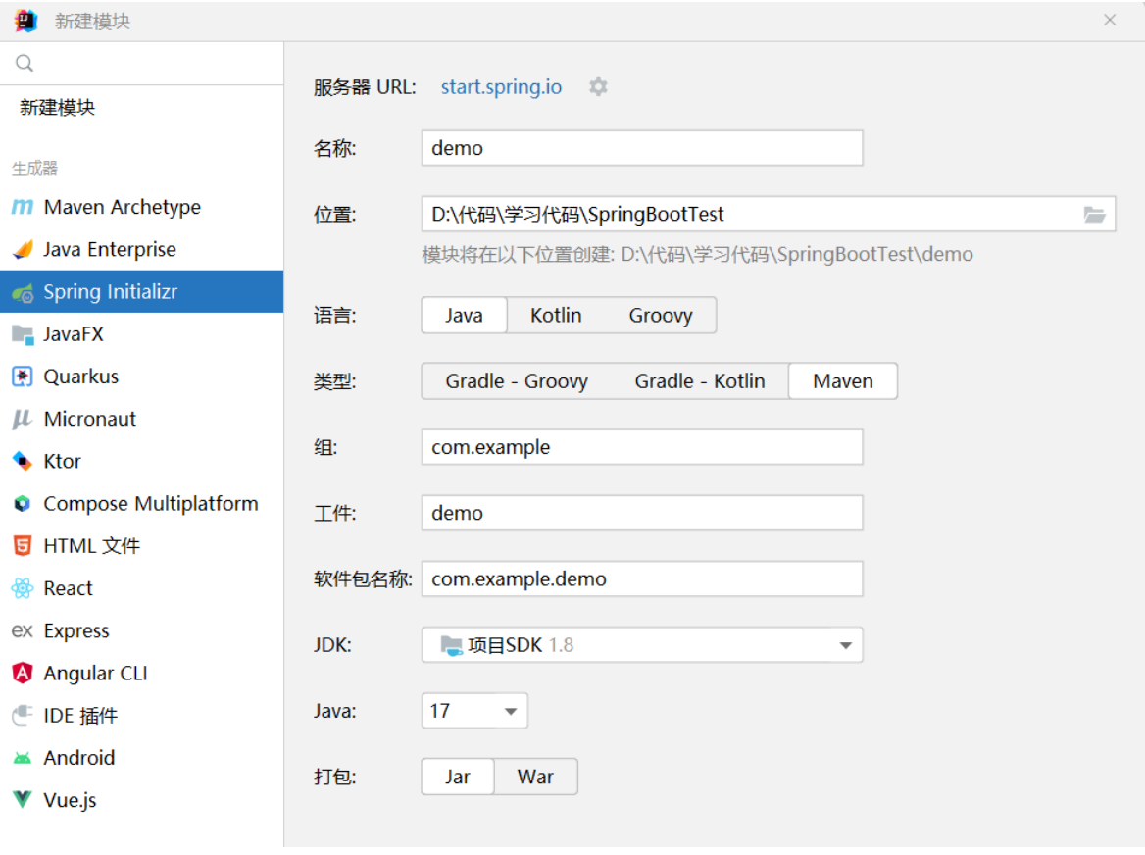Click the 名称 name input field

pos(641,149)
